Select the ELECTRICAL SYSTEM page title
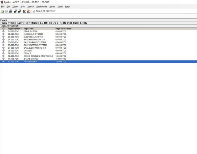 coord(33,37)
